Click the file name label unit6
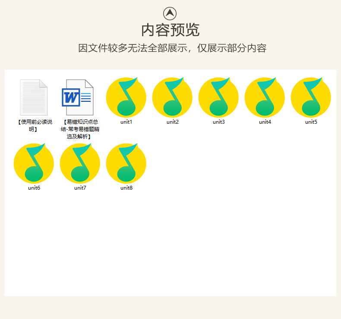341x319 pixels. tap(34, 188)
